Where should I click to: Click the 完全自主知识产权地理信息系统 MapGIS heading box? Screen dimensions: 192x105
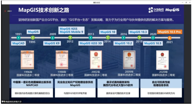[x=75, y=84]
